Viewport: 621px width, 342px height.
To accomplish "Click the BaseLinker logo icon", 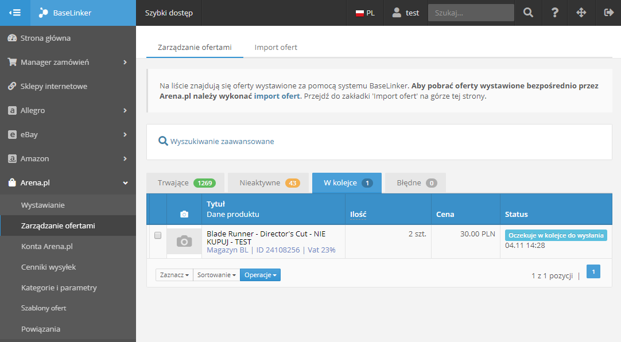I will [x=43, y=13].
